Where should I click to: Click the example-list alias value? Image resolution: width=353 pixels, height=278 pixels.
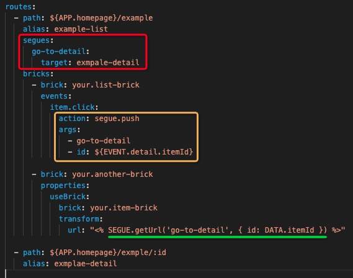[x=81, y=29]
